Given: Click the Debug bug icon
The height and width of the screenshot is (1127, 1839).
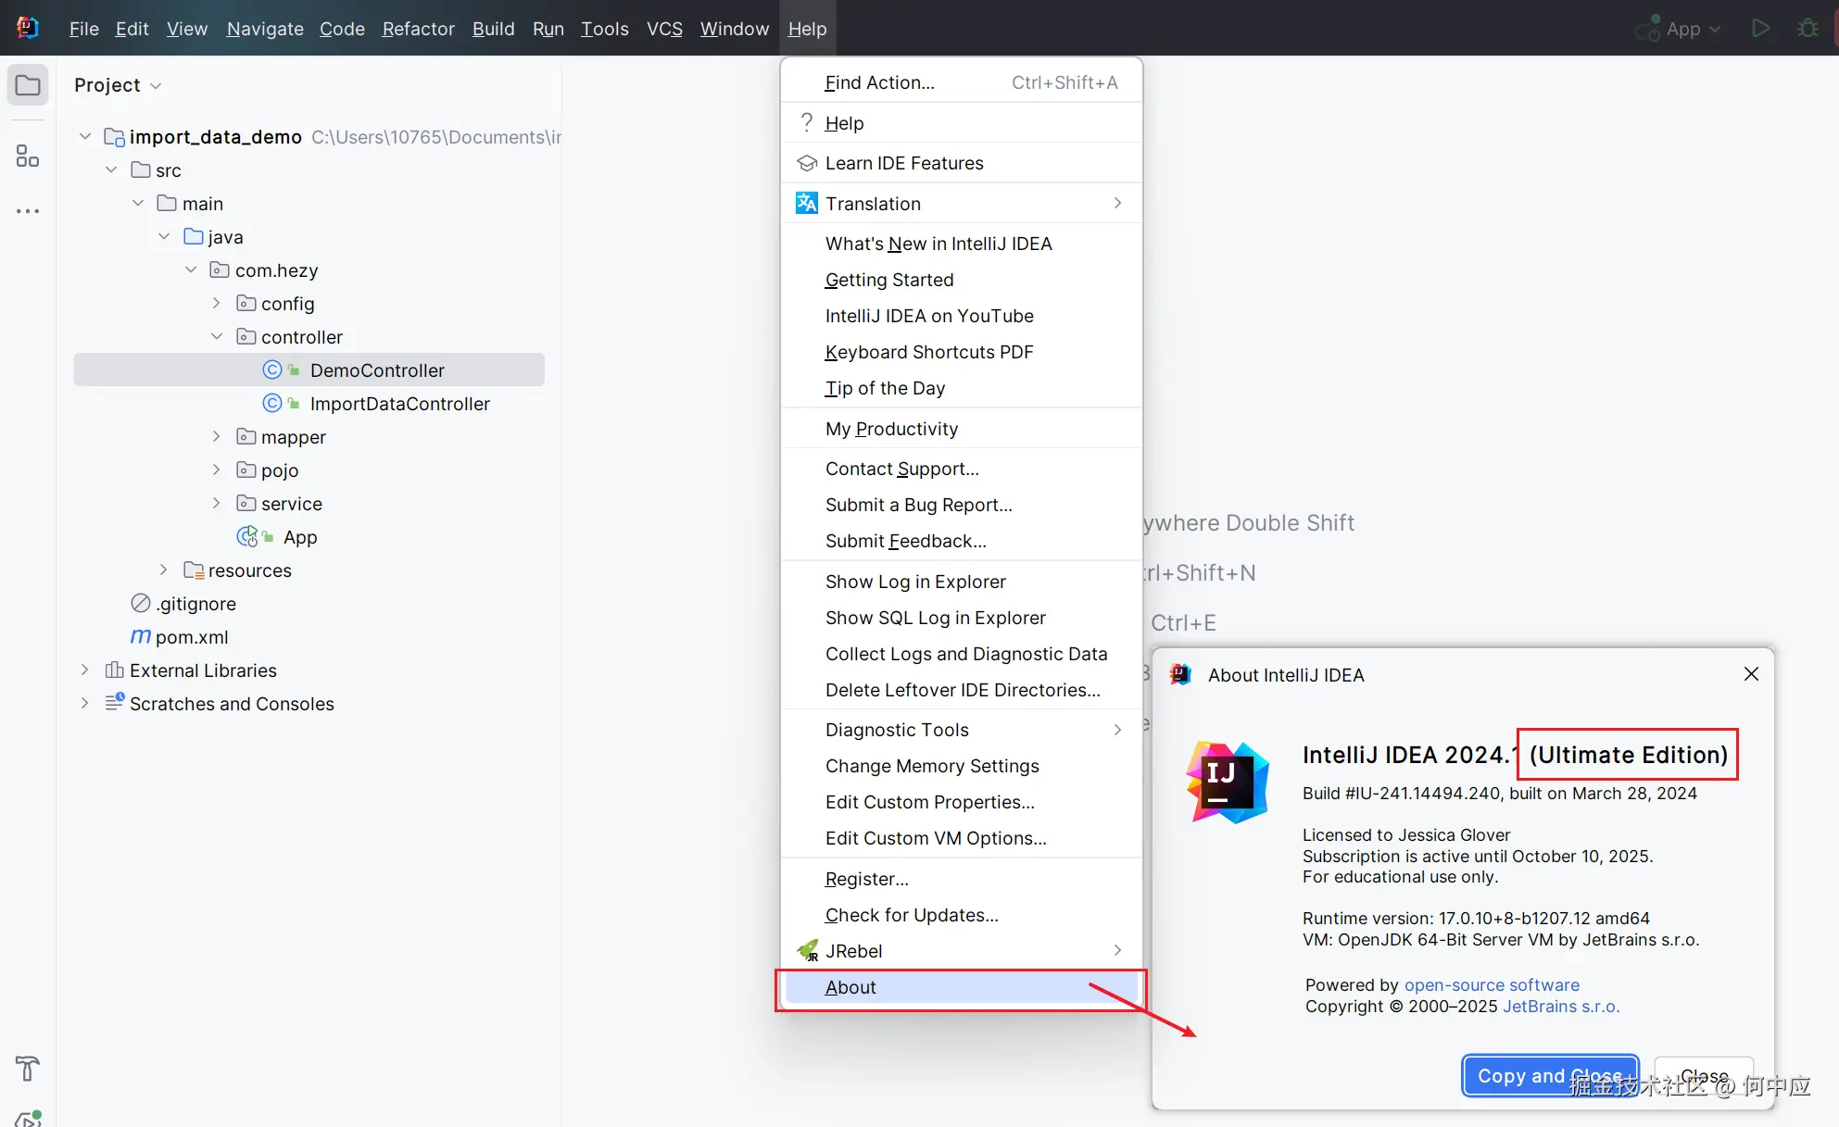Looking at the screenshot, I should click(x=1807, y=29).
